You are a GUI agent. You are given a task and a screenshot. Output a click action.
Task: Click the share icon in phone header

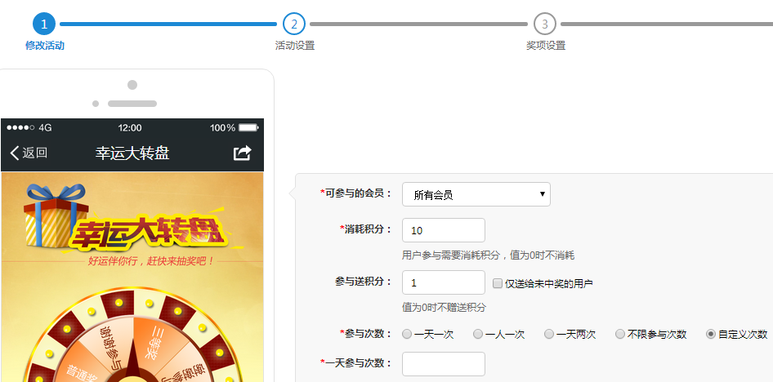(x=243, y=153)
